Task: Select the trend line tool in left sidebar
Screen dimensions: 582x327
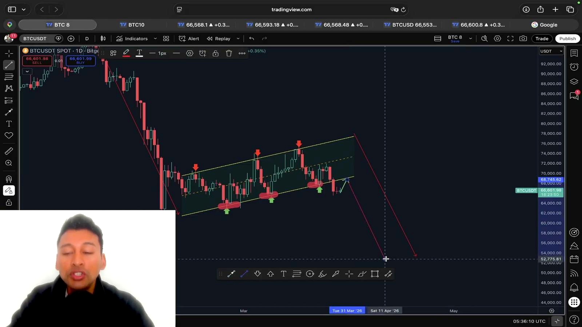Action: [9, 65]
